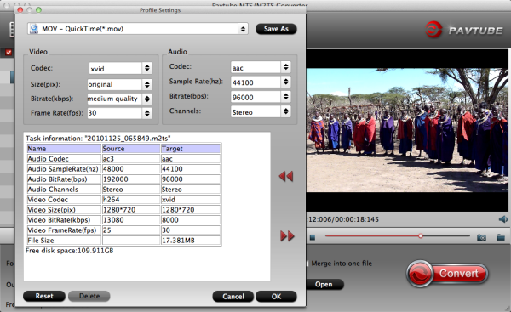This screenshot has height=312, width=511.
Task: Take a snapshot with the camera icon
Action: [x=481, y=237]
